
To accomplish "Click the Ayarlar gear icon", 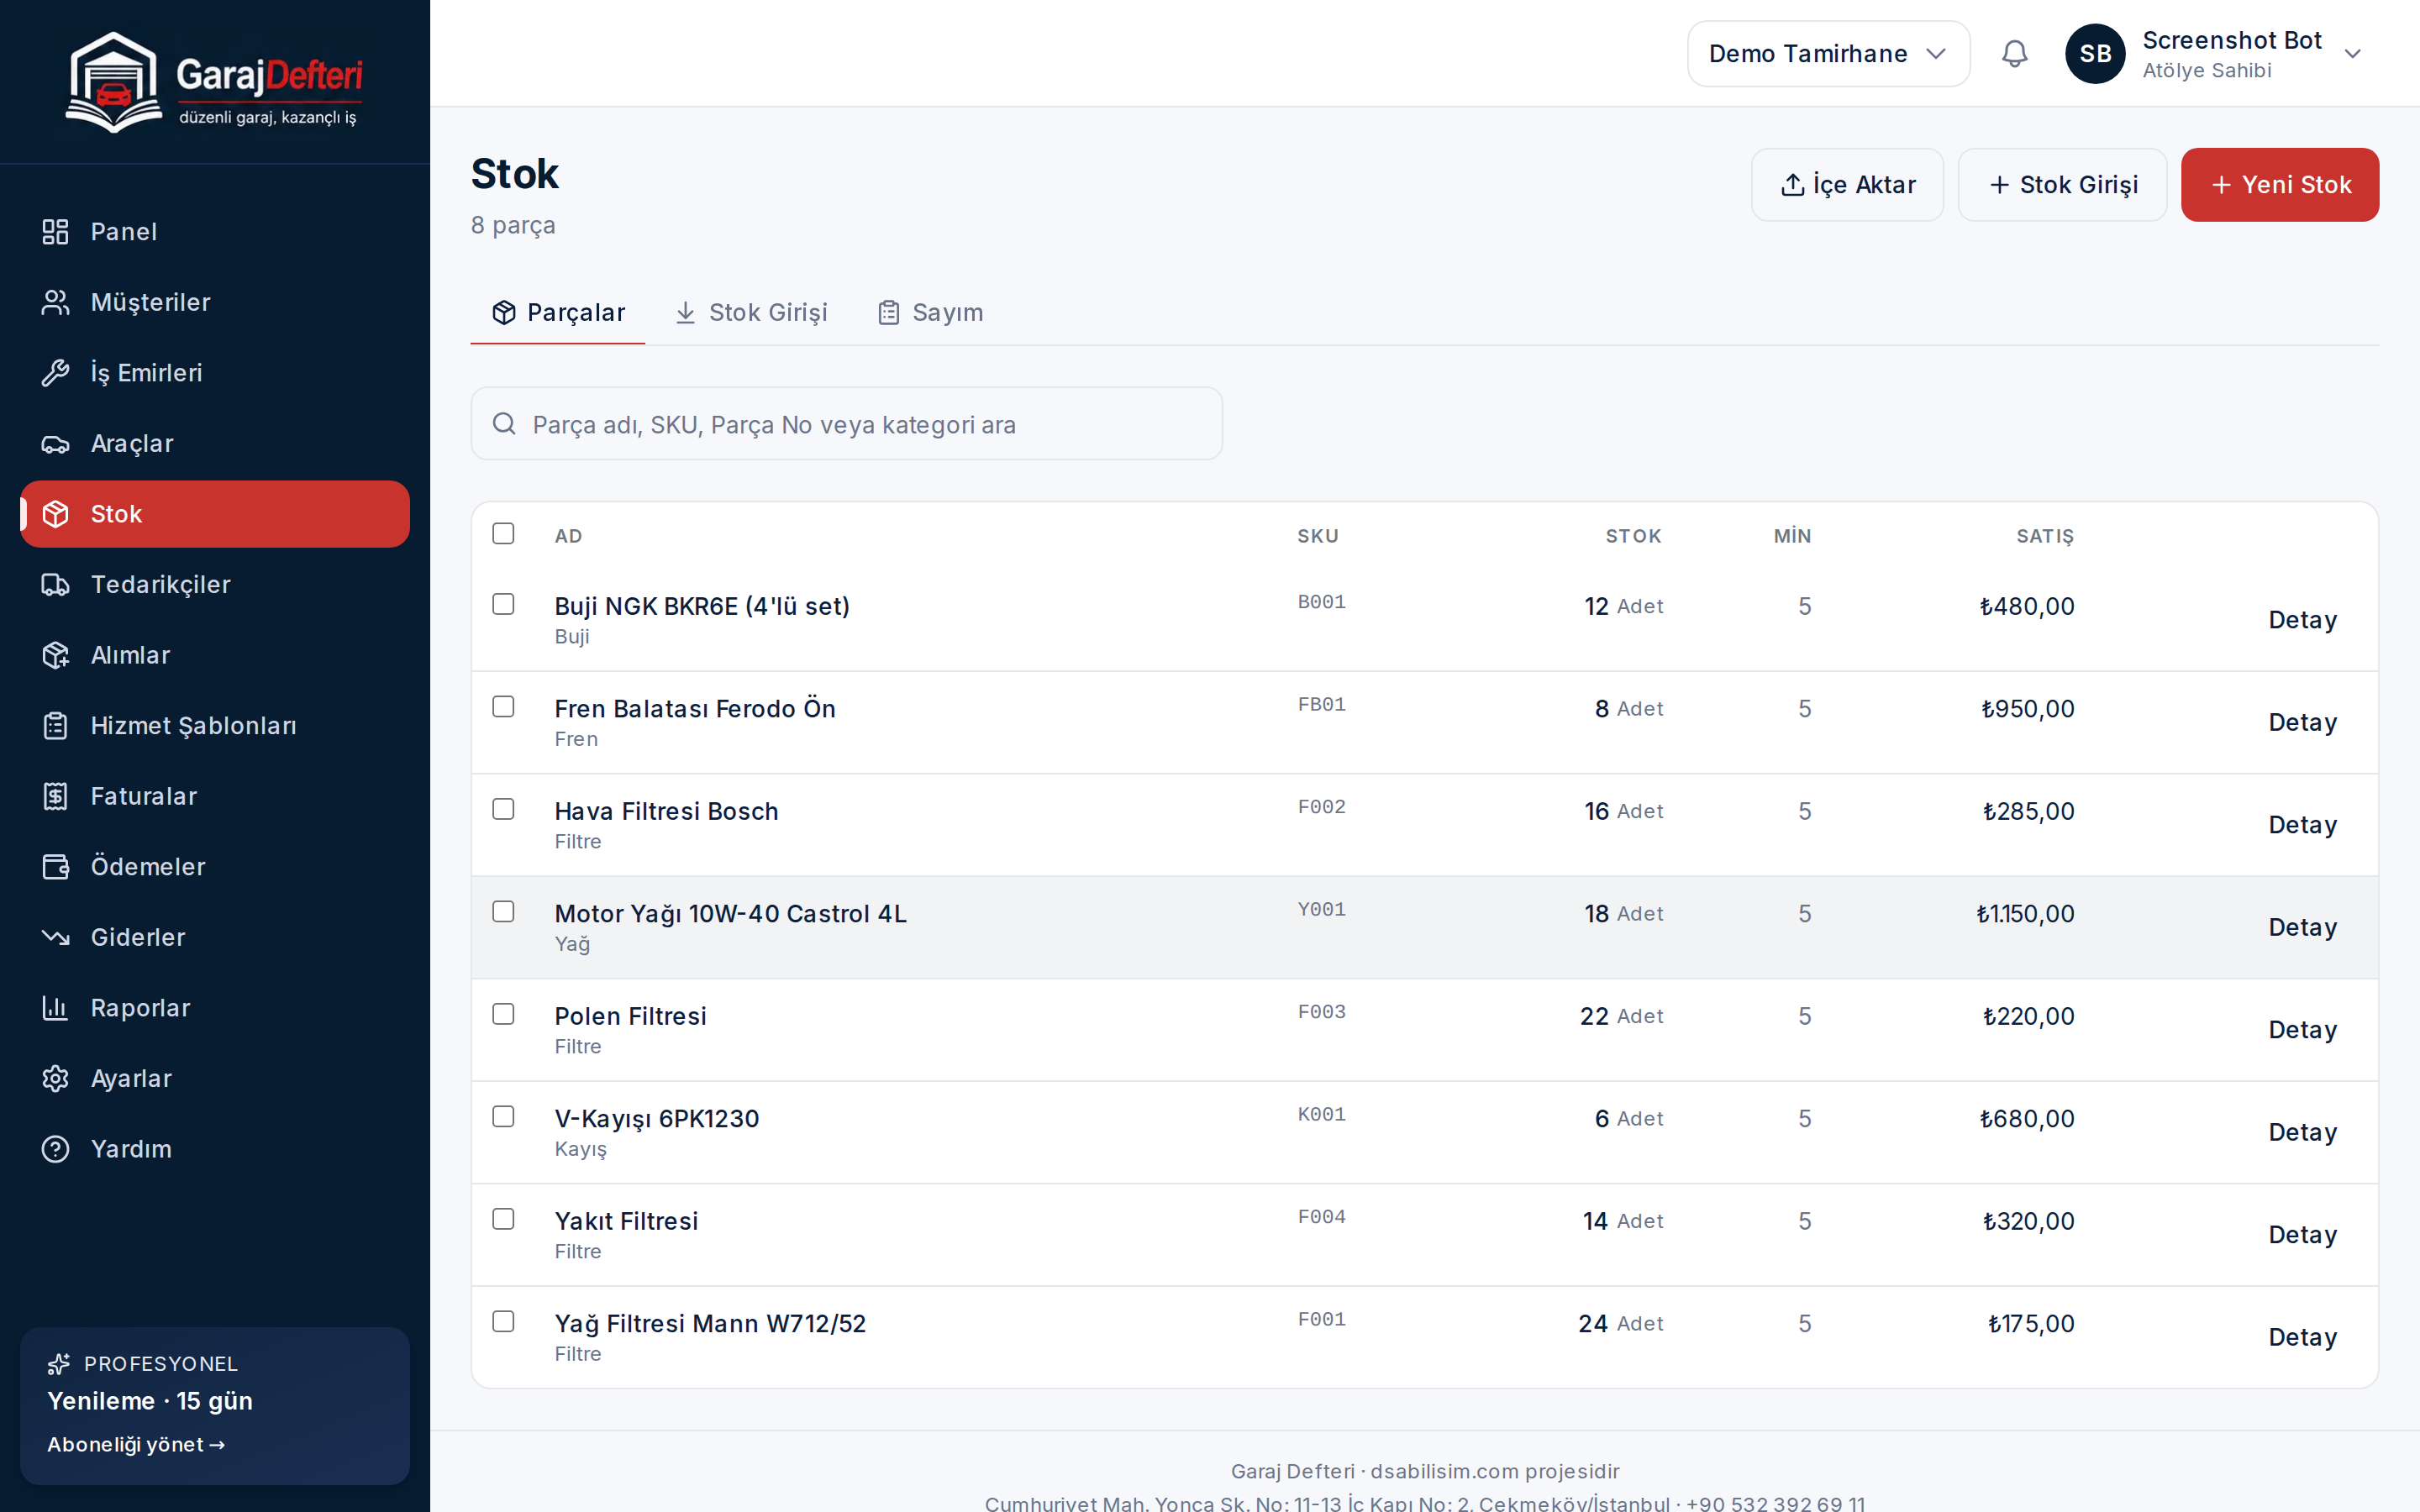I will pyautogui.click(x=55, y=1079).
